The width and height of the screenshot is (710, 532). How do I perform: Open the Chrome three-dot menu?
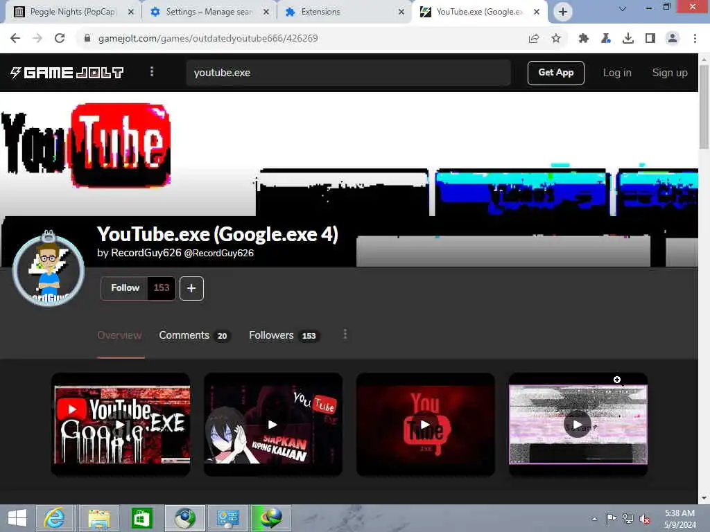(695, 39)
